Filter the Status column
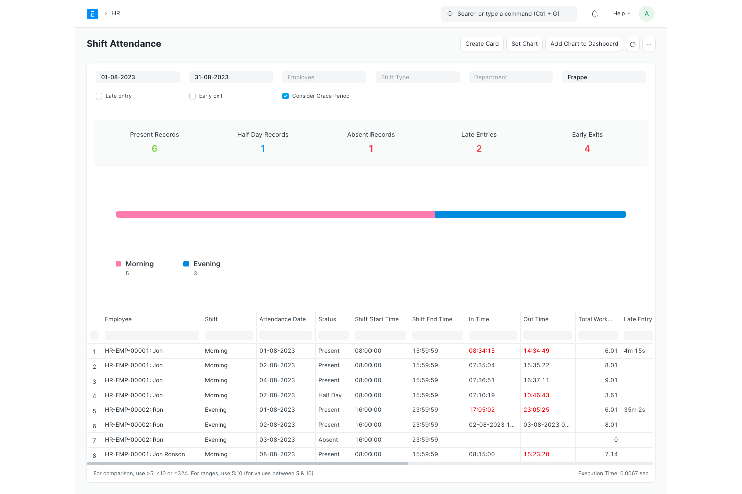Viewport: 742px width, 494px height. pos(333,335)
